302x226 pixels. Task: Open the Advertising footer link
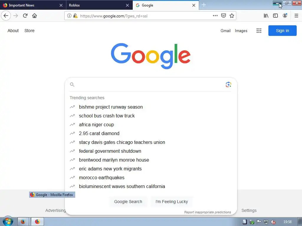click(x=55, y=210)
